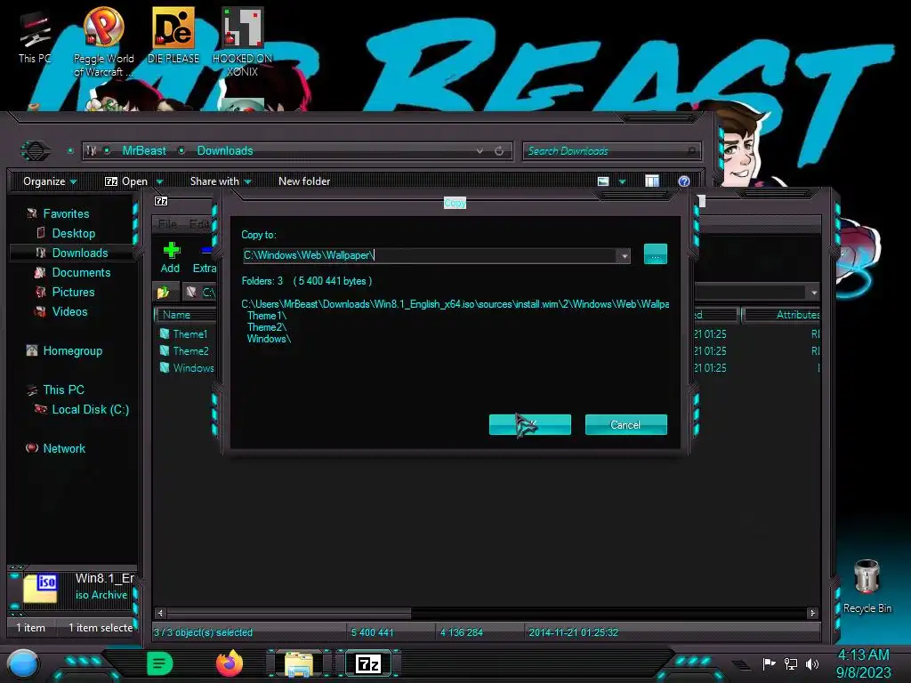The image size is (911, 683).
Task: Select Desktop under Favorites
Action: pos(73,234)
